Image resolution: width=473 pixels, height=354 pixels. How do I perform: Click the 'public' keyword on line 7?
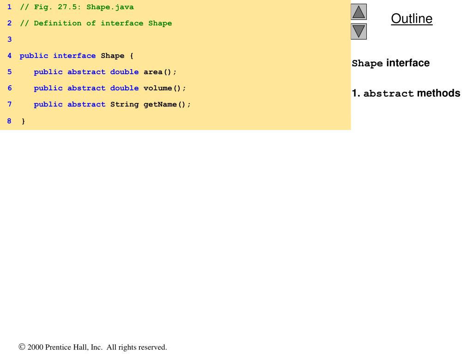48,104
